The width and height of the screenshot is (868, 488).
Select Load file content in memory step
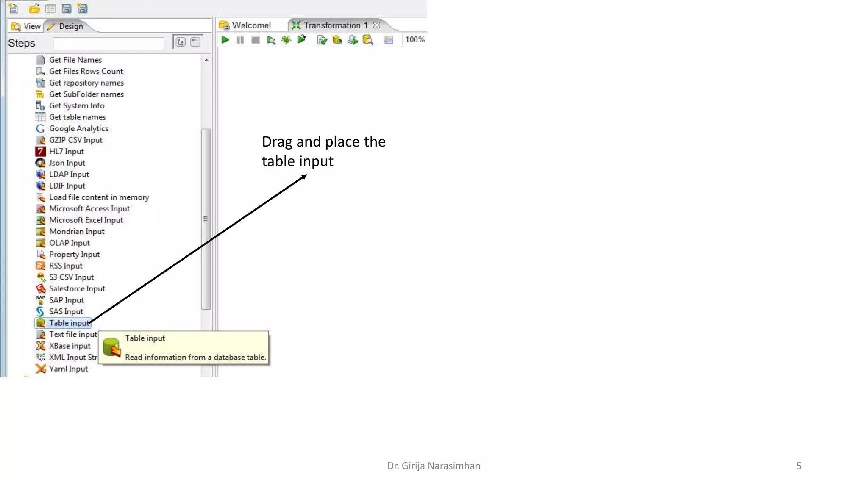click(99, 197)
